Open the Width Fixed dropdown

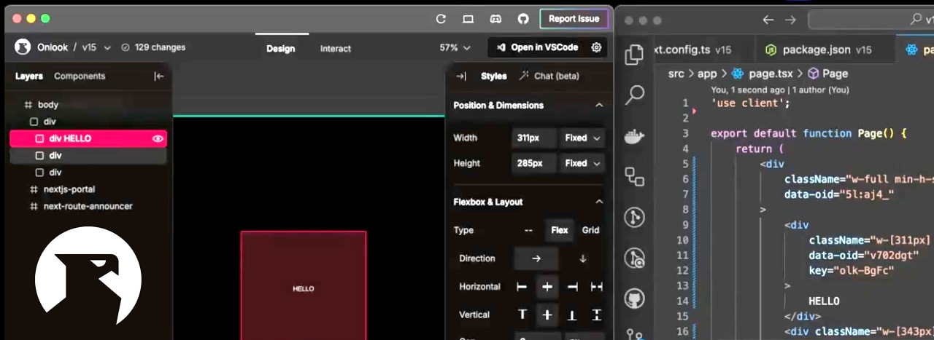[582, 138]
